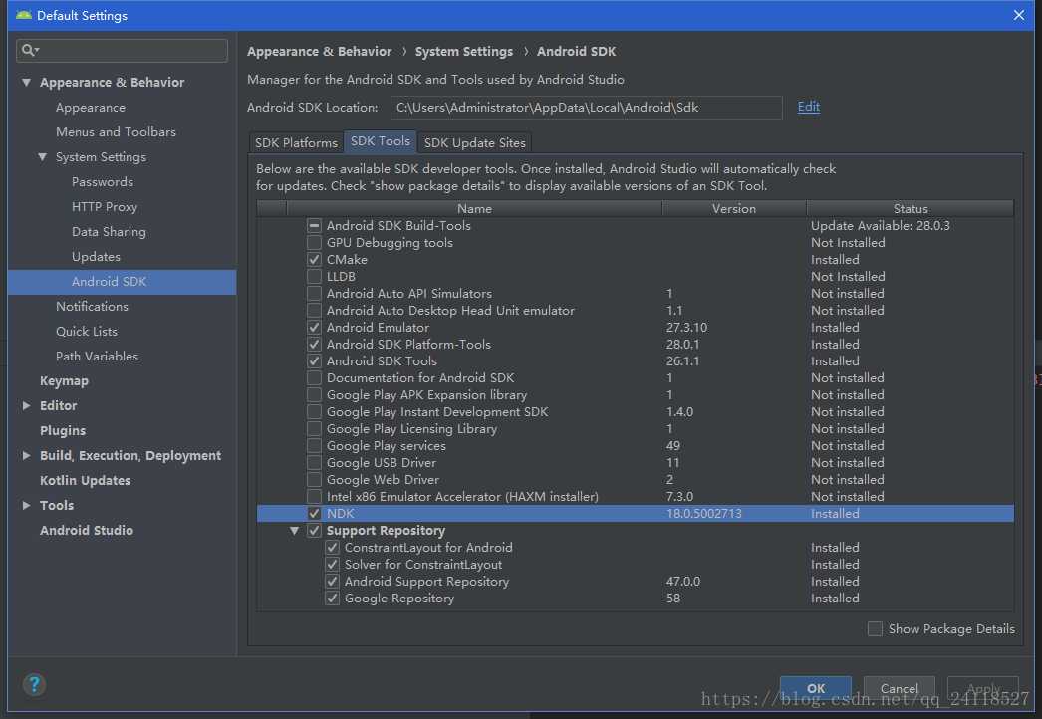
Task: Select Documentation for Android SDK row name
Action: 420,378
